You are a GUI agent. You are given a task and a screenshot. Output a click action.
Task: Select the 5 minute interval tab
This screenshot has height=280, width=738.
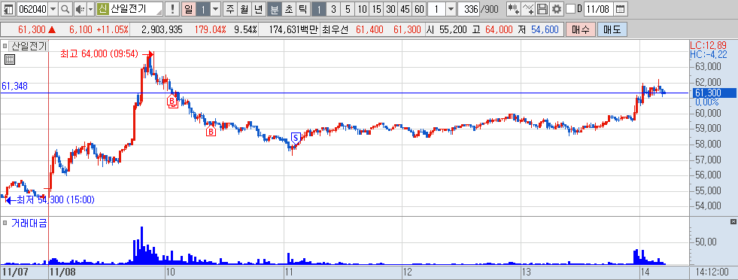coord(348,9)
